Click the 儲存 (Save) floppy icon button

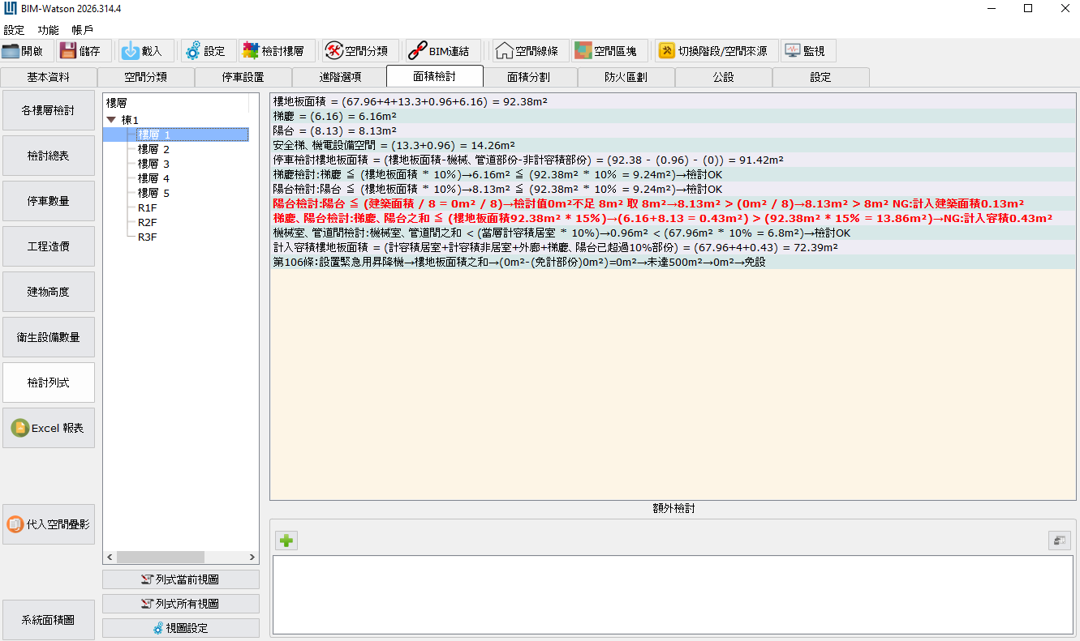83,51
